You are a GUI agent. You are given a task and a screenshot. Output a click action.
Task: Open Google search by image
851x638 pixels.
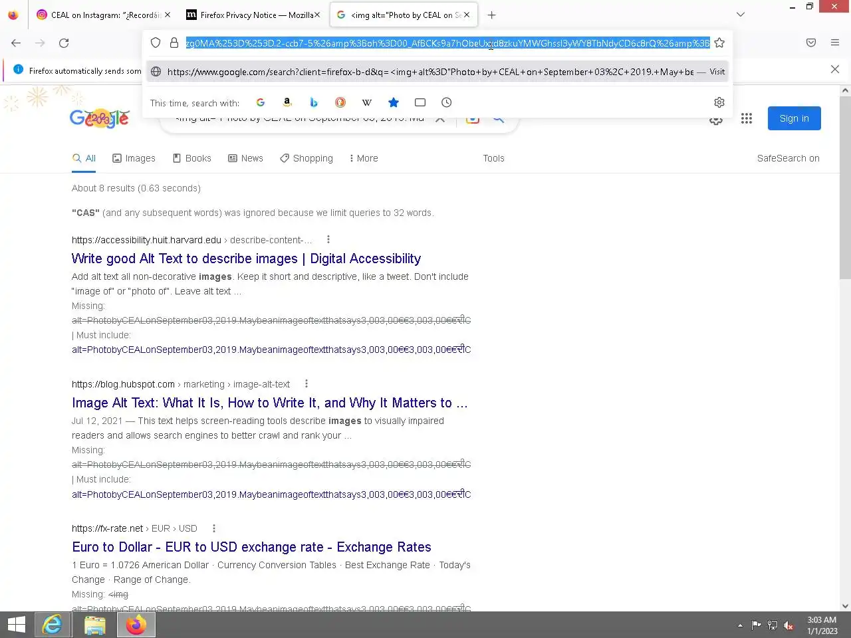tap(473, 120)
